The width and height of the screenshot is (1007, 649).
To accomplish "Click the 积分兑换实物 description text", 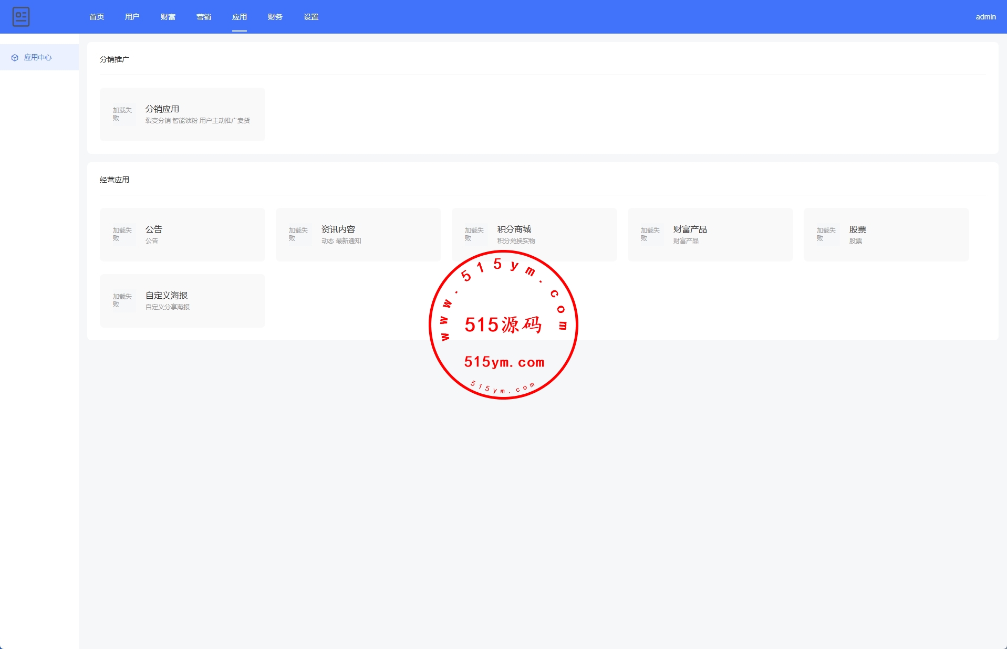I will (516, 241).
